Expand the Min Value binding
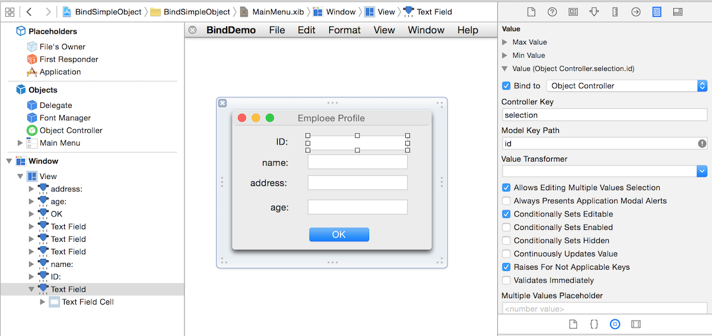Screen dimensions: 712x336 505,55
